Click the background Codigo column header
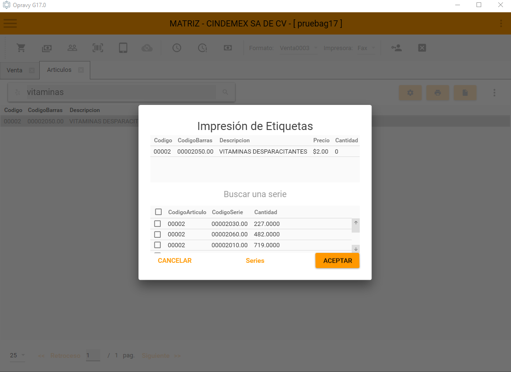Viewport: 511px width, 372px height. [x=13, y=110]
